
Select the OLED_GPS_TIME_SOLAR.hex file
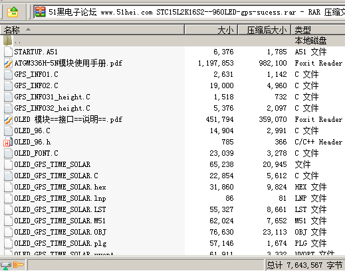tap(60, 187)
